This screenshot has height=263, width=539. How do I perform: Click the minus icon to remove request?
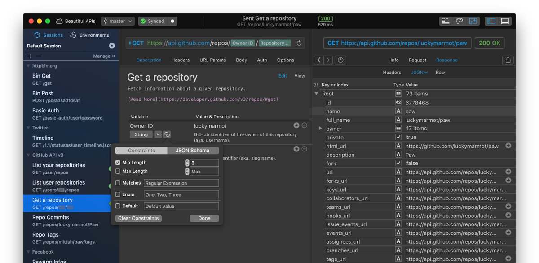38,56
